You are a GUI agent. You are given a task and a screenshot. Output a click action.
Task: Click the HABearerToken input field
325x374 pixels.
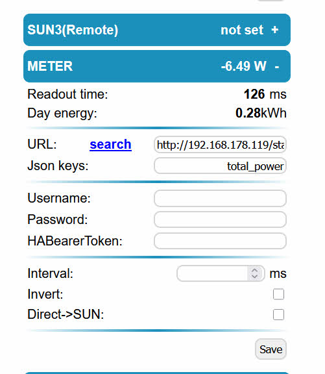tap(220, 241)
